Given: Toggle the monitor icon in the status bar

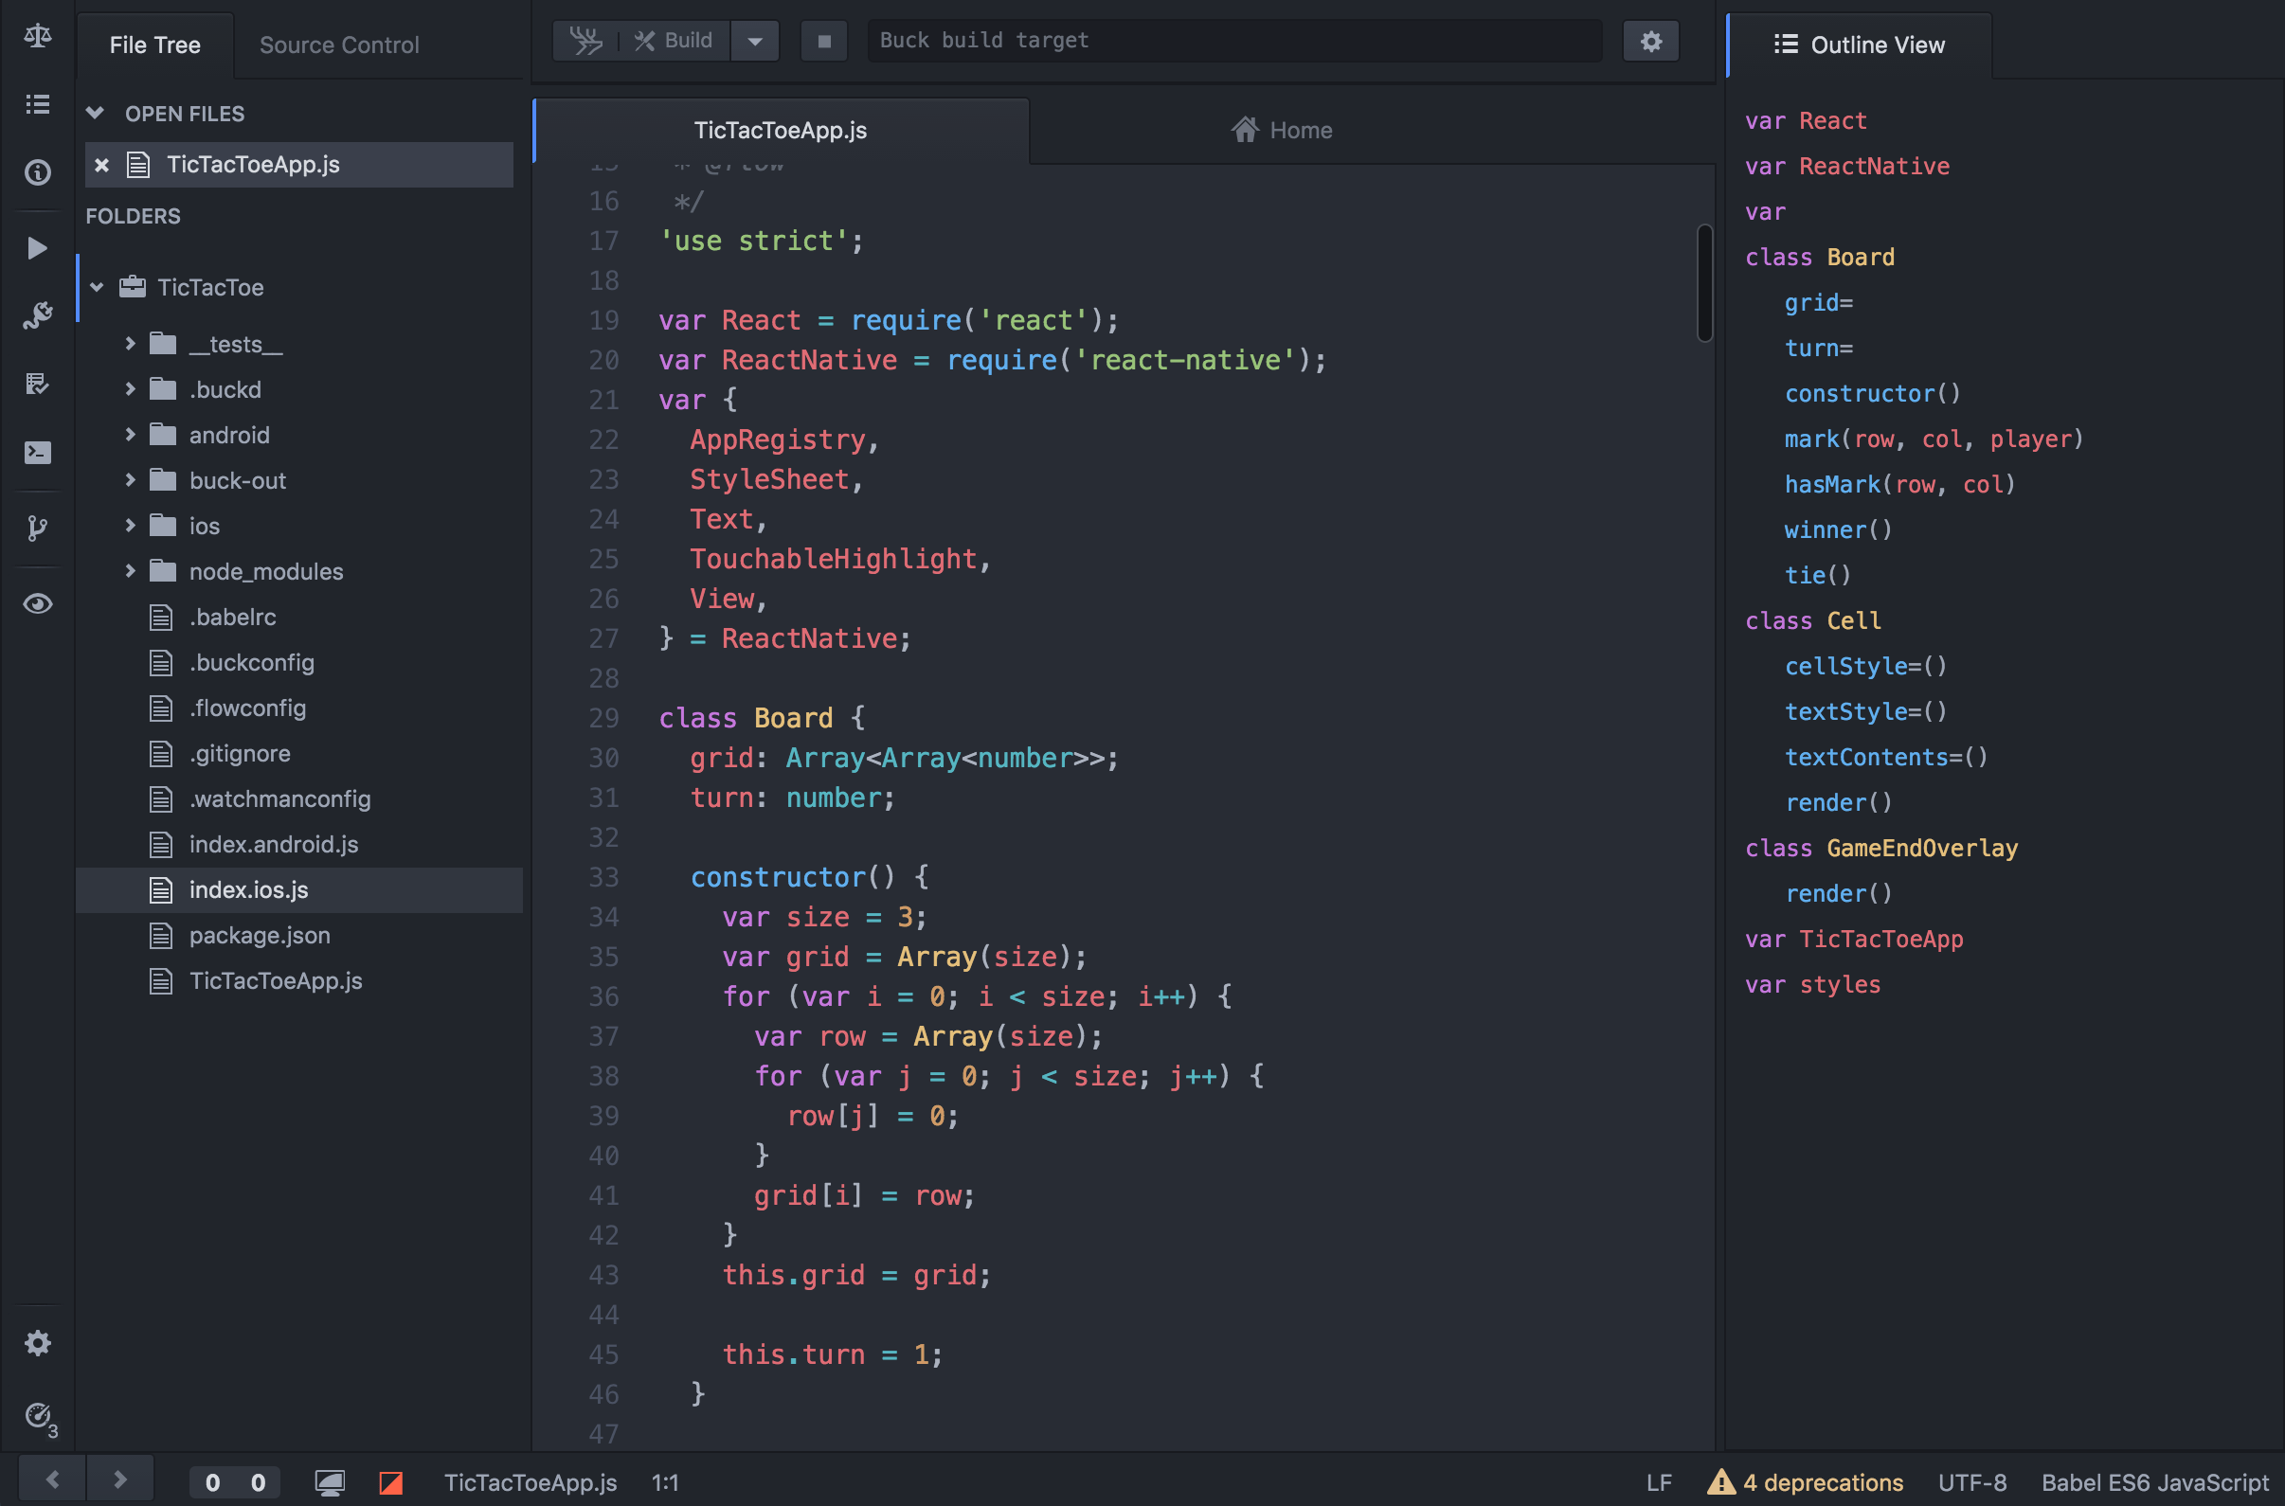Looking at the screenshot, I should click(330, 1482).
